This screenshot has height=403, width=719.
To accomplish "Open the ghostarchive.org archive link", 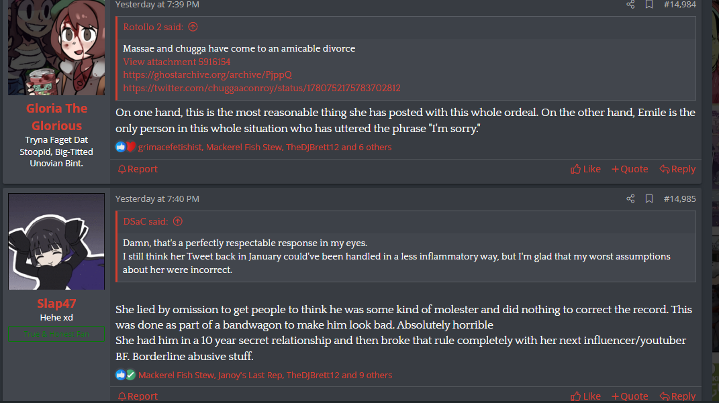I will pos(207,75).
